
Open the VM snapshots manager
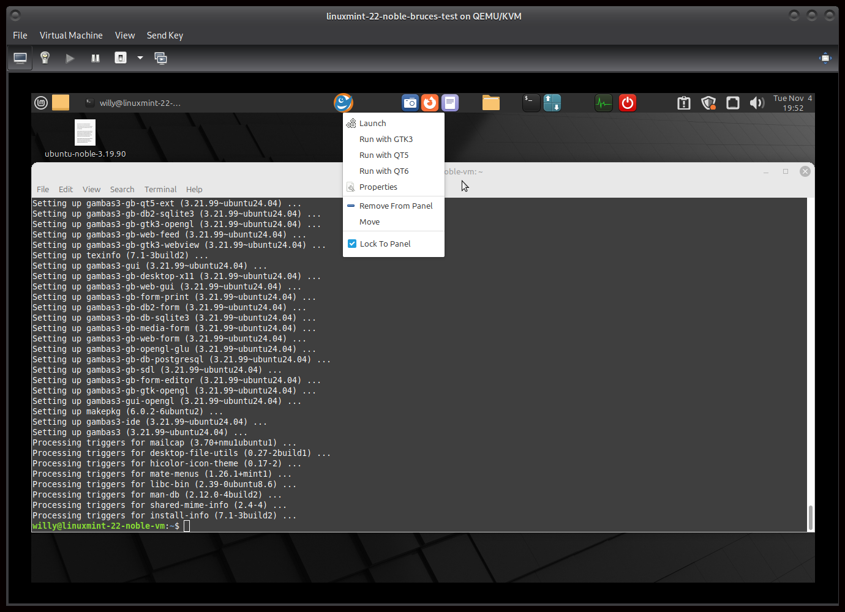tap(160, 58)
